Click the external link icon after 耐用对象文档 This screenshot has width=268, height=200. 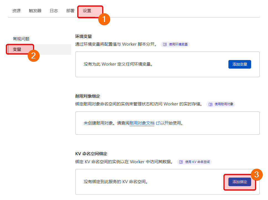[x=158, y=123]
